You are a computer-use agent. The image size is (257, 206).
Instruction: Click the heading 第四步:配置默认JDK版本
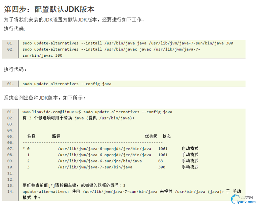(49, 9)
